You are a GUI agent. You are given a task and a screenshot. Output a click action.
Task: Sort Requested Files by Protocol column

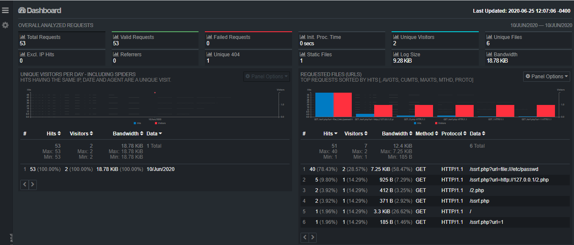[454, 134]
